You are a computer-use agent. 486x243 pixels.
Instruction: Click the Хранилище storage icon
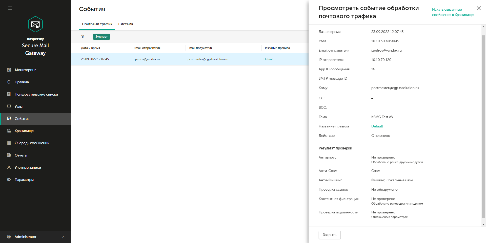(x=9, y=131)
